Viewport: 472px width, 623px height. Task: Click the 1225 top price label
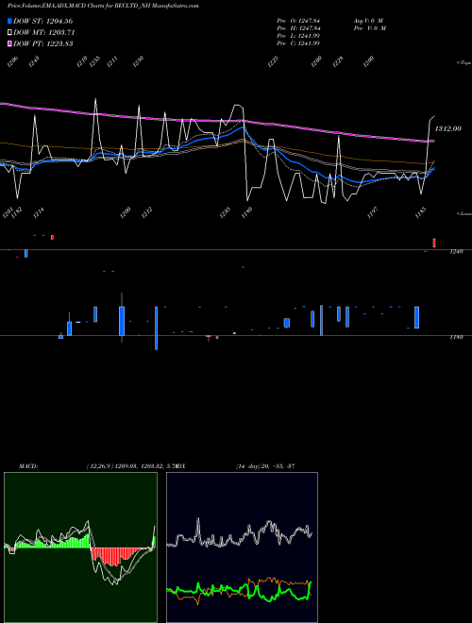tap(273, 61)
